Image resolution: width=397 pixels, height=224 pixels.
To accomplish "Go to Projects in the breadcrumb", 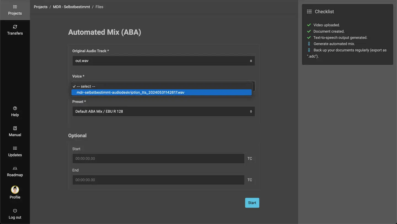I will (x=41, y=7).
